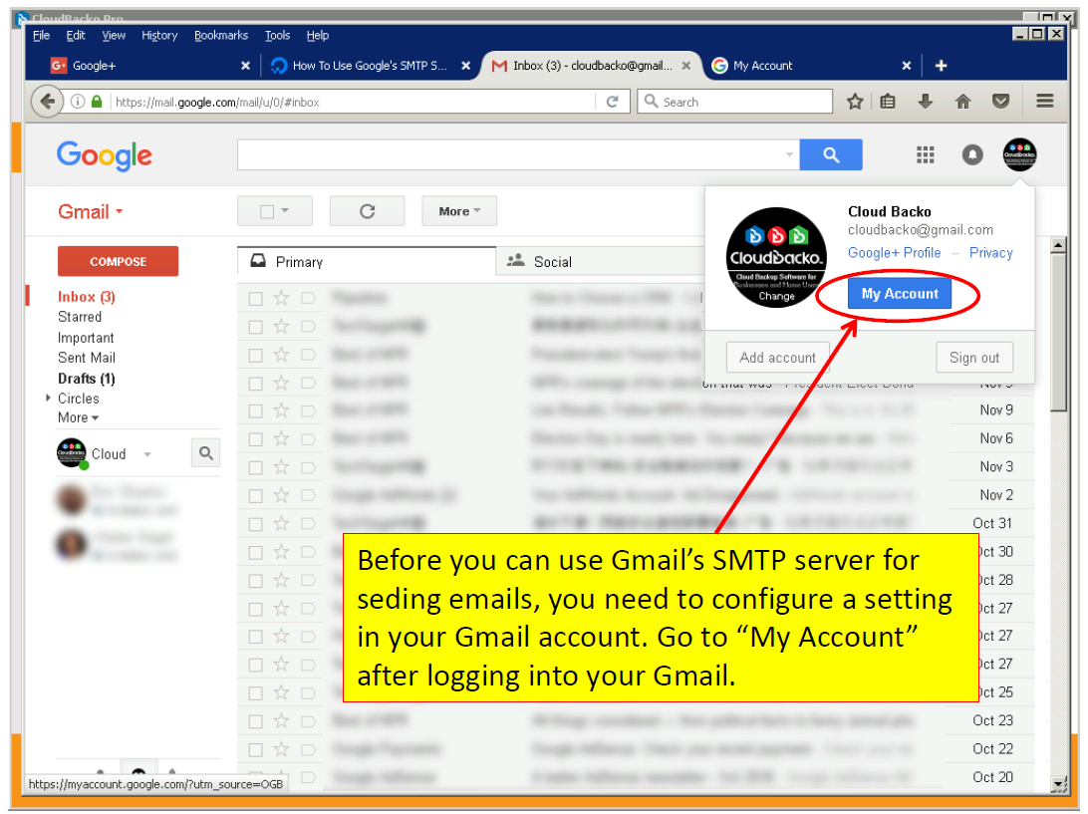This screenshot has width=1088, height=814.
Task: Close the How To Use Google's SMTP tab
Action: [465, 65]
